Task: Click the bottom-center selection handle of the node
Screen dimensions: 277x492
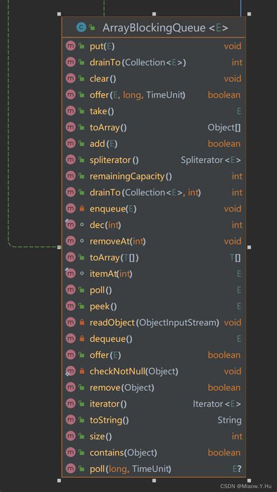Action: 154,480
